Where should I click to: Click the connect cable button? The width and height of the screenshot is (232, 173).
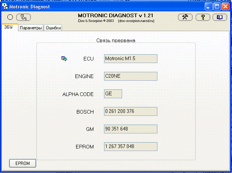24,17
